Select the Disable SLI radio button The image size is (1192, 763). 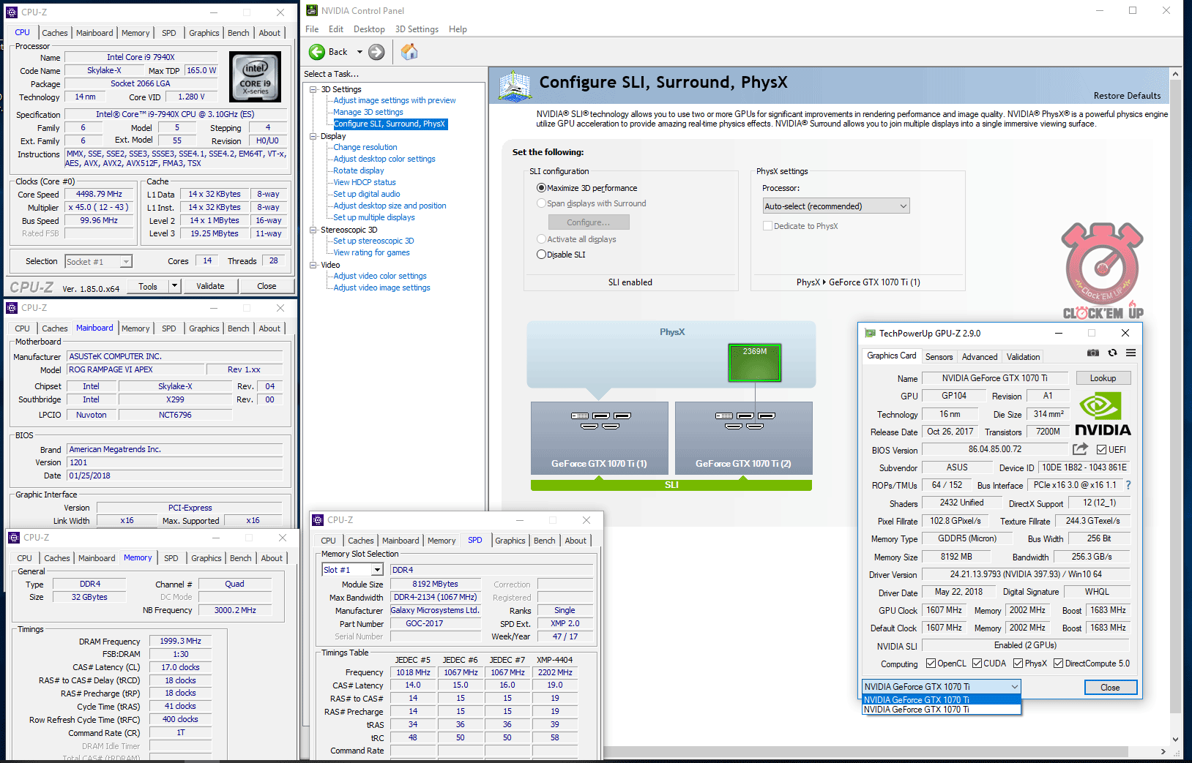pyautogui.click(x=542, y=255)
